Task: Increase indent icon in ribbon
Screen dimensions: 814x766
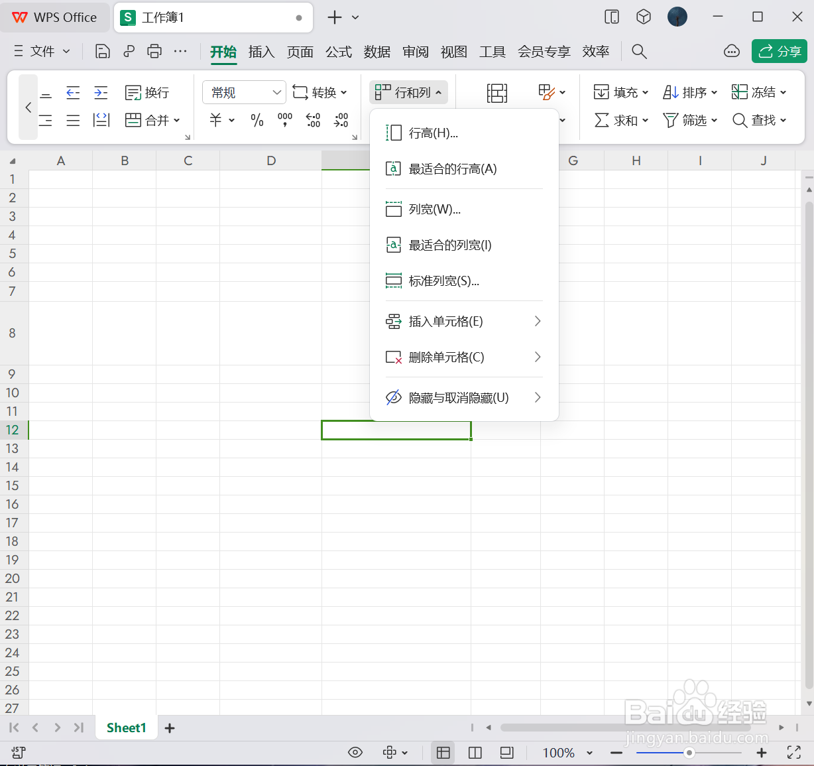Action: [x=101, y=92]
